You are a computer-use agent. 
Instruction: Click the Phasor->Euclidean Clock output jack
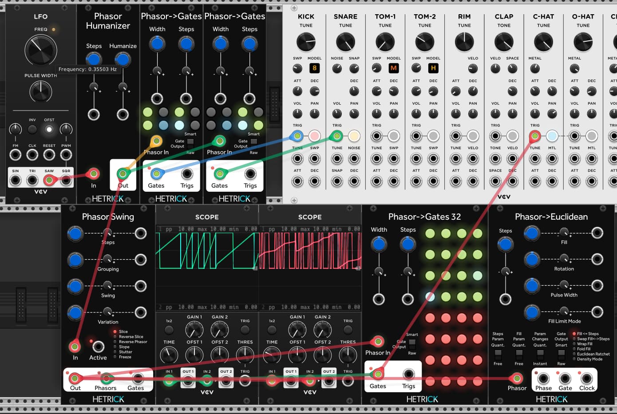click(x=586, y=379)
